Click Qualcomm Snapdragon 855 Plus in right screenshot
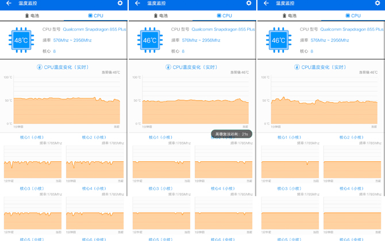385x241 pixels. (x=352, y=29)
